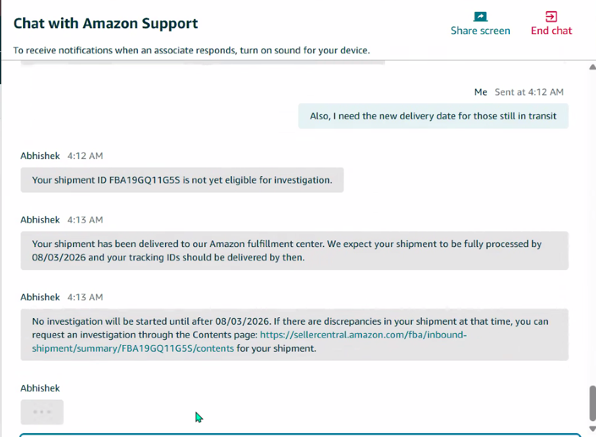Click the chat scrollbar thumb

pos(592,403)
